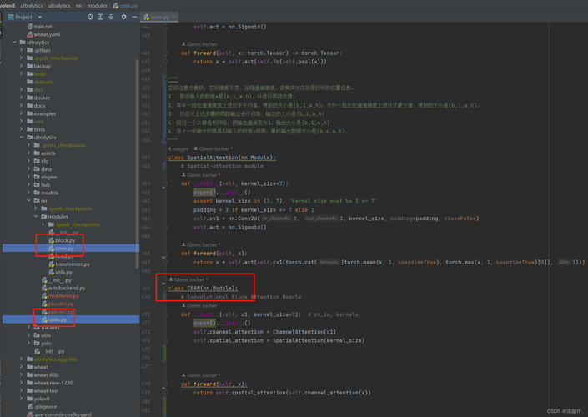Click class CBAM(nn.Module) definition line
The width and height of the screenshot is (588, 417).
[203, 288]
